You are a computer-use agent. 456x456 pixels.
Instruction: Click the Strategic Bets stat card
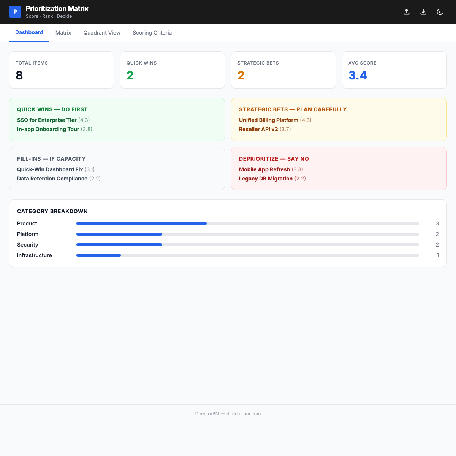click(283, 70)
